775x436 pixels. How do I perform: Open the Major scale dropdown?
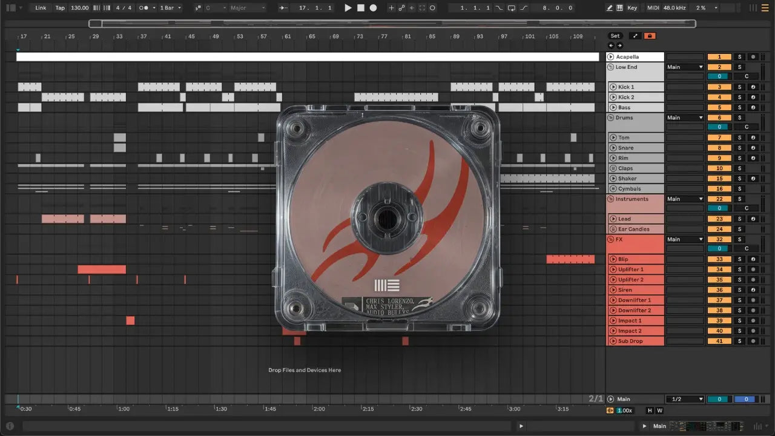click(247, 8)
